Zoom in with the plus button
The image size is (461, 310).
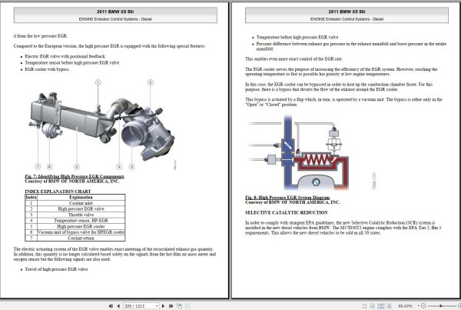coord(459,306)
